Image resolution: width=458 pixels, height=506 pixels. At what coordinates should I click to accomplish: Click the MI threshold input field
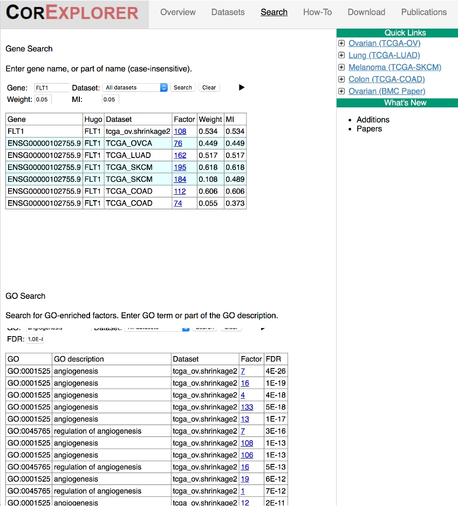(110, 99)
